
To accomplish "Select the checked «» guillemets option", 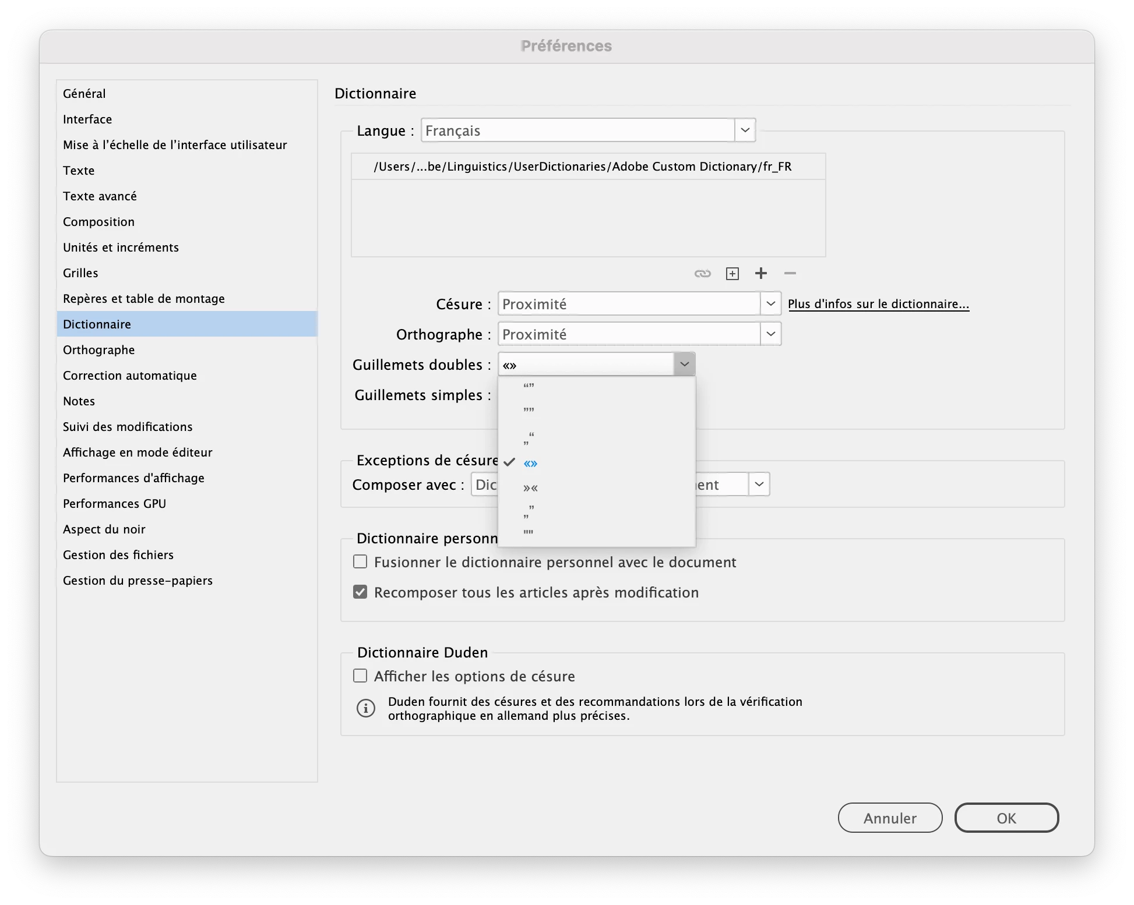I will click(x=530, y=464).
